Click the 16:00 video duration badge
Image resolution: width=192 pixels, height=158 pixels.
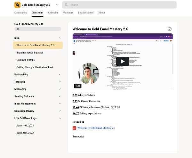click(x=78, y=86)
